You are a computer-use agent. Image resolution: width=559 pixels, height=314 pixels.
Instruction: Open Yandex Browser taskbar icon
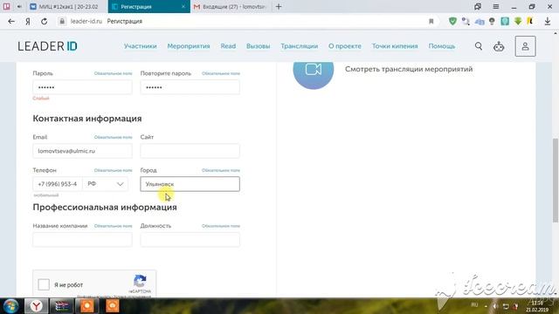(x=37, y=306)
